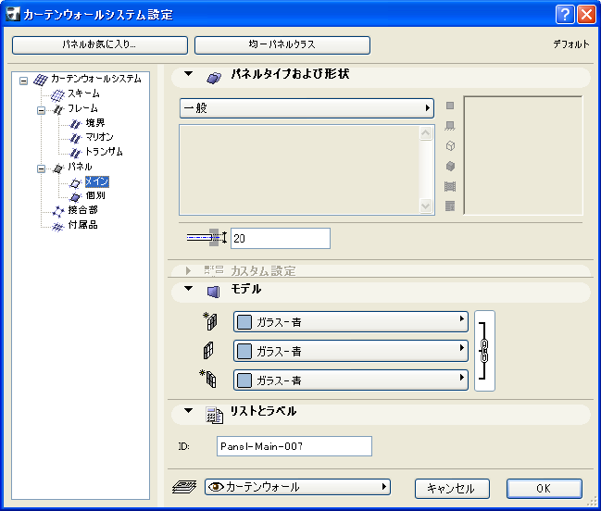Collapse パネル tree node
601x511 pixels.
41,168
